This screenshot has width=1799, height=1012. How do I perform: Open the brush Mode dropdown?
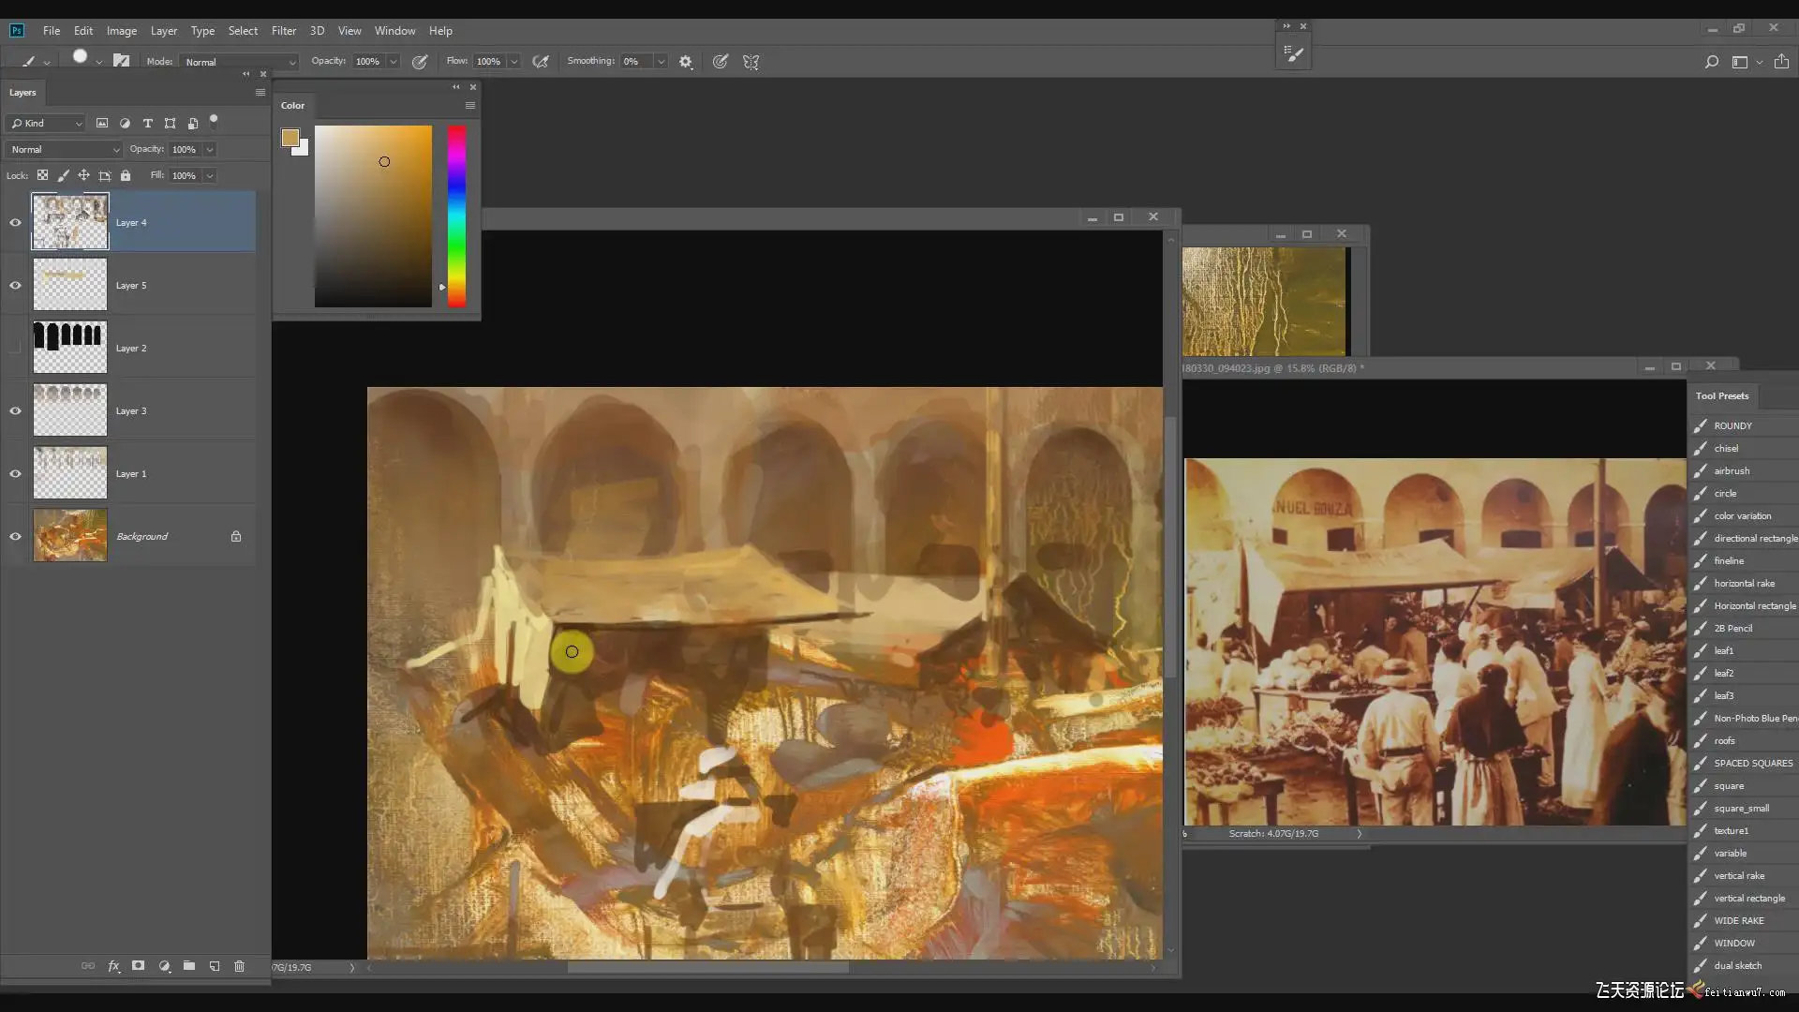pos(240,62)
